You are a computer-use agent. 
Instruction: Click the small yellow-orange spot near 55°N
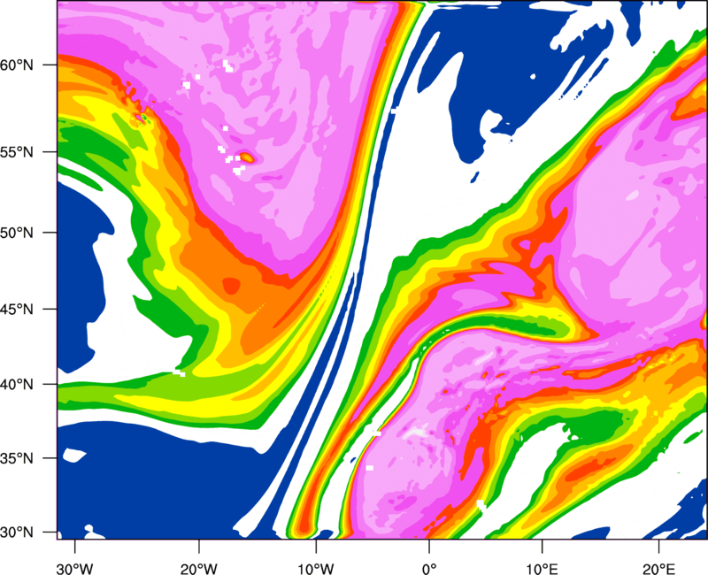[x=247, y=157]
